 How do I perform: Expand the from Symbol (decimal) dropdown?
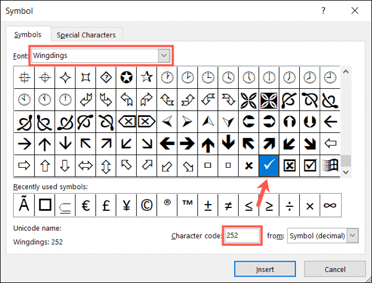click(353, 235)
